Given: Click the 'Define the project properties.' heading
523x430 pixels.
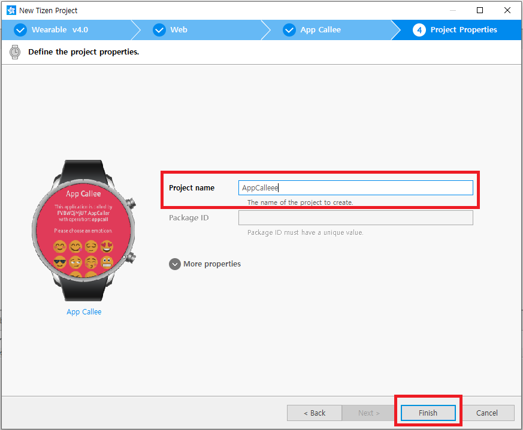Looking at the screenshot, I should [84, 52].
